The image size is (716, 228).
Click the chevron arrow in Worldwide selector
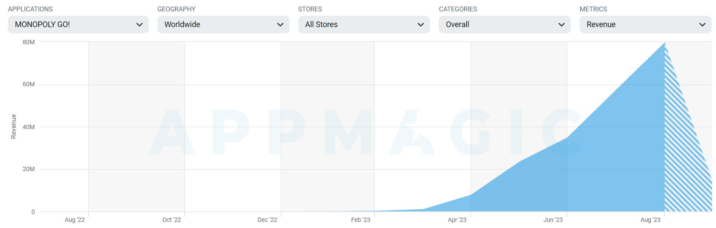[x=280, y=25]
